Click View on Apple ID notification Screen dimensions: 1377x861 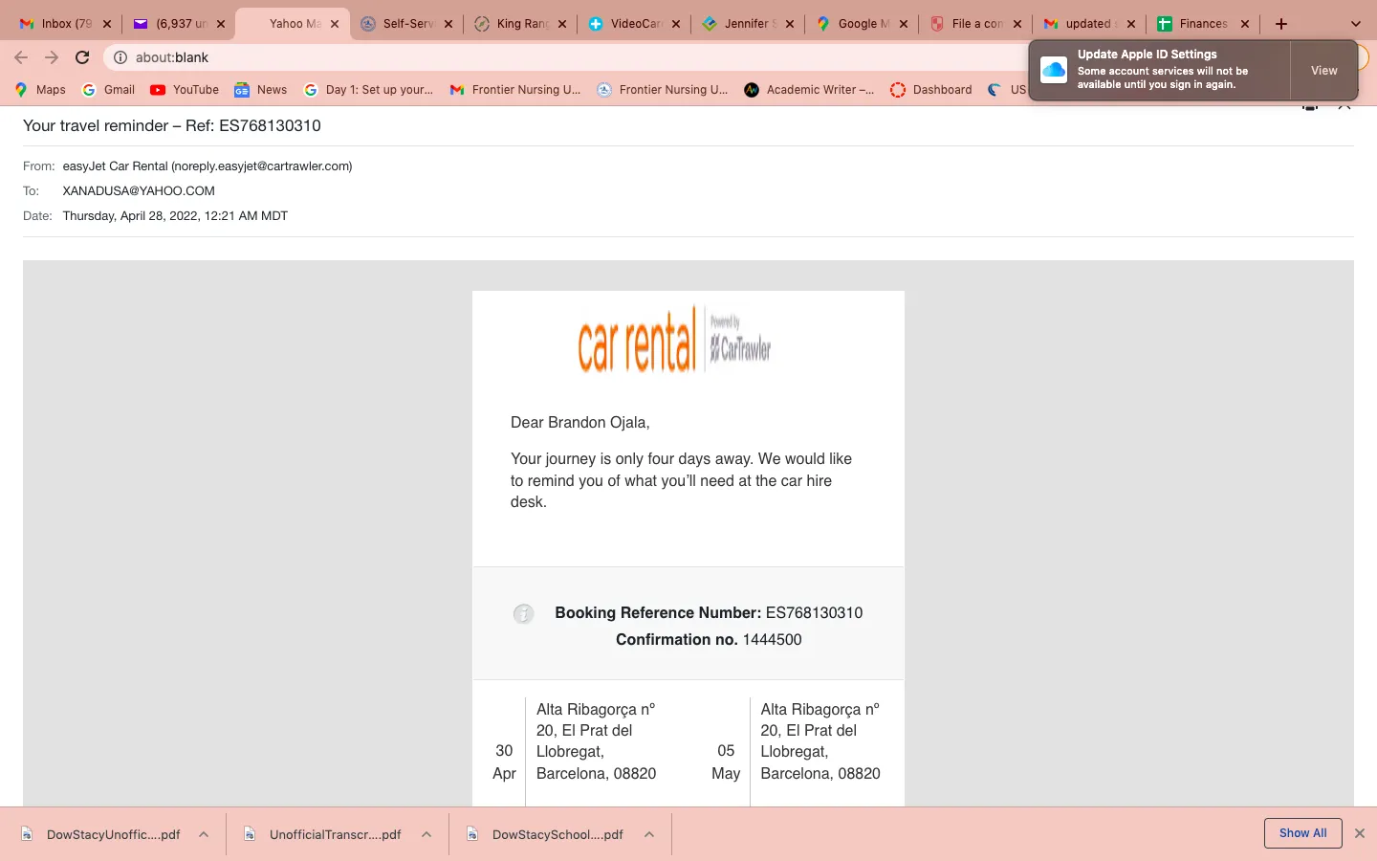(1323, 71)
